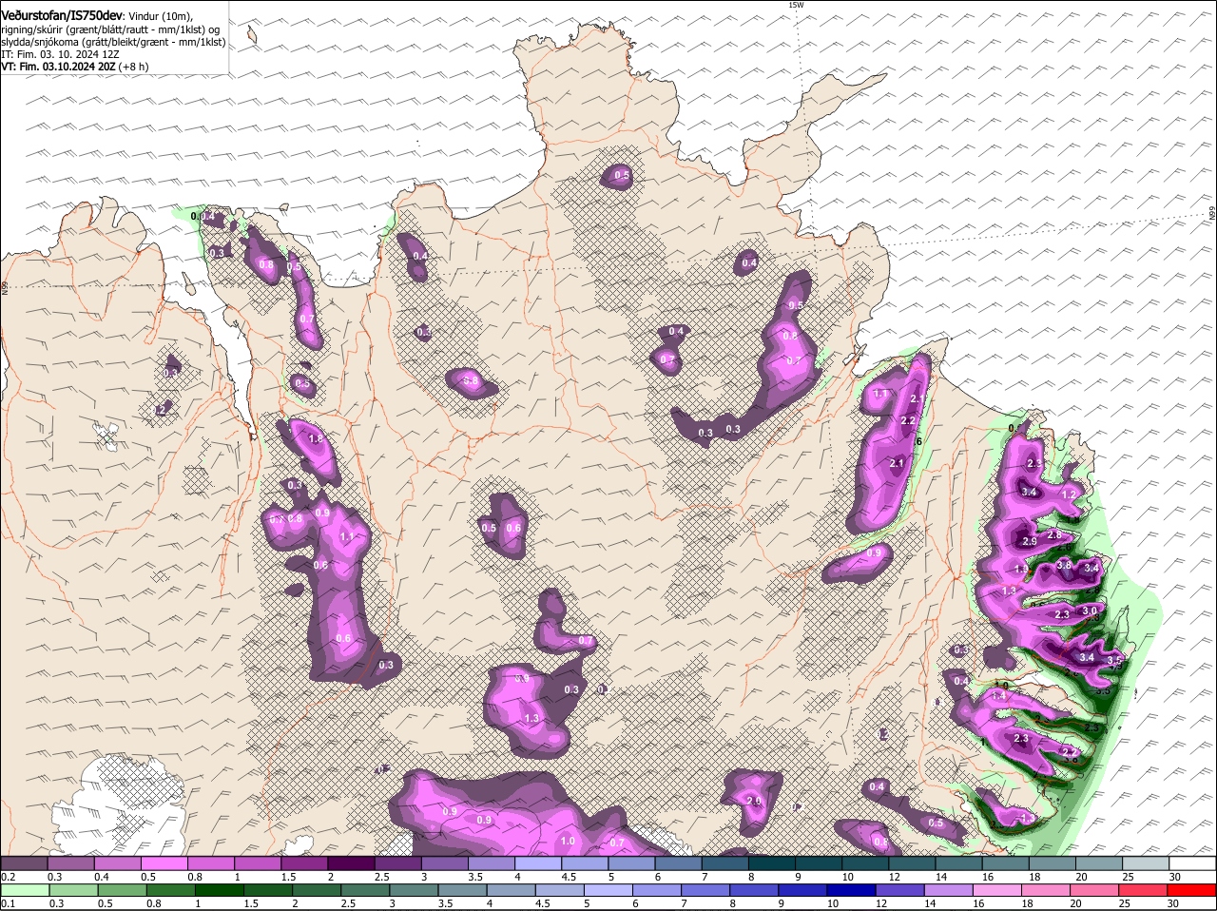The image size is (1217, 911).
Task: Click the 1.4 snowfall value in the southeast
Action: (x=998, y=696)
